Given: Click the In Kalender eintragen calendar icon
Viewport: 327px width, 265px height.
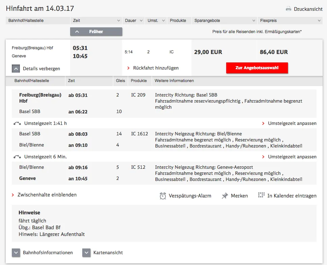Looking at the screenshot, I should pyautogui.click(x=261, y=195).
